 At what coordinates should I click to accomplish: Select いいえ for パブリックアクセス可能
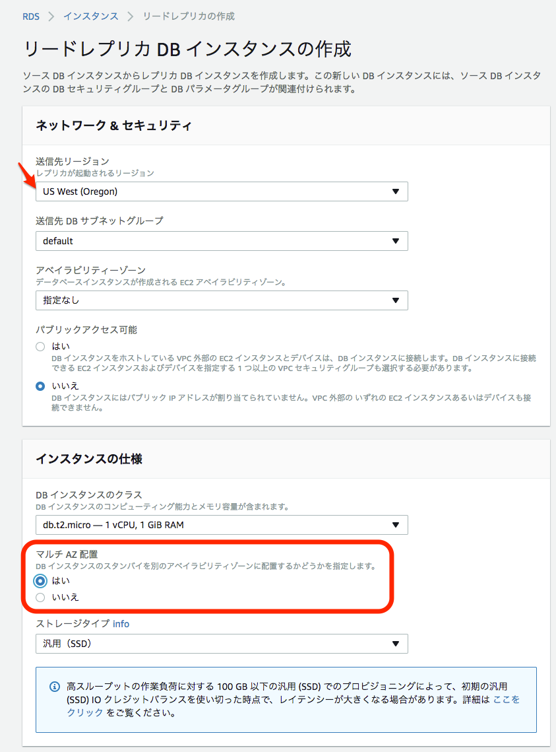click(41, 386)
